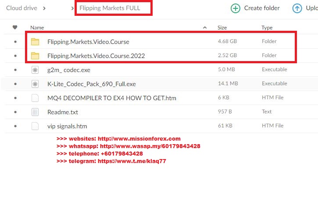The height and width of the screenshot is (203, 318).
Task: Click the green plus Create folder icon
Action: click(236, 8)
